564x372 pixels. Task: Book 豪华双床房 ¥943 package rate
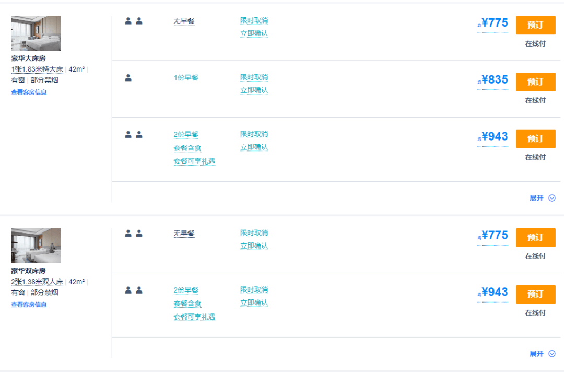tap(536, 294)
